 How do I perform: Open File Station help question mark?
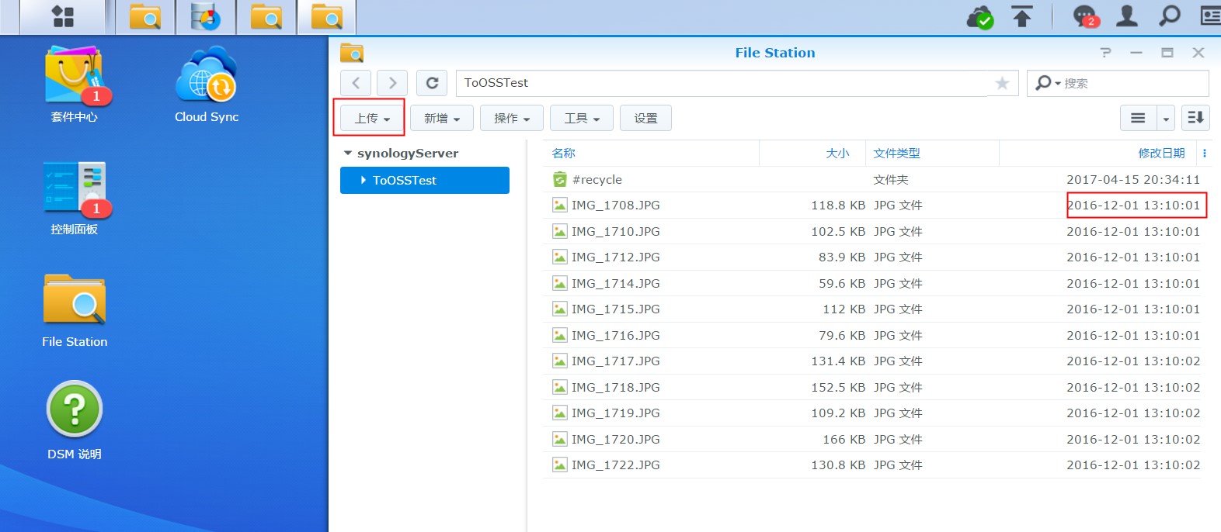click(1105, 53)
